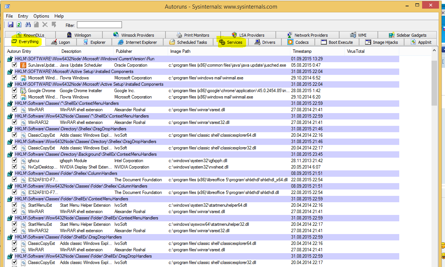This screenshot has height=267, width=445.
Task: Open the Options menu
Action: [41, 16]
